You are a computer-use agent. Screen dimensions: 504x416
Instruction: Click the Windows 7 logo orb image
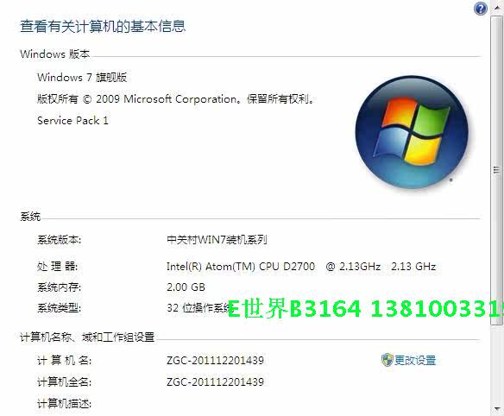(412, 132)
